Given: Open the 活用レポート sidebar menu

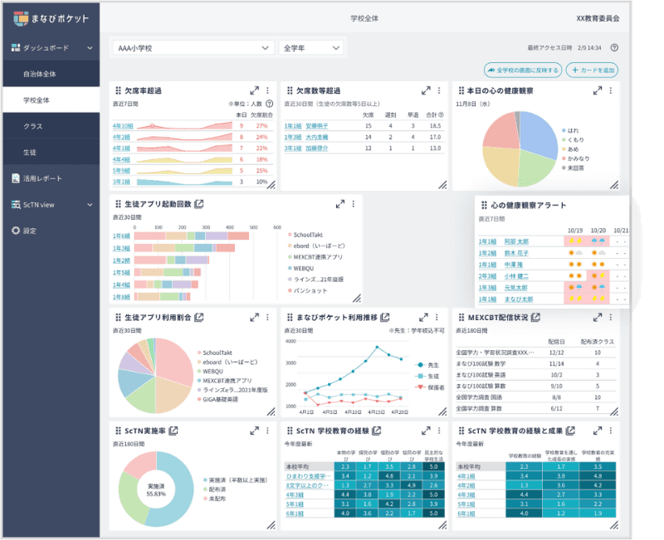Looking at the screenshot, I should point(51,178).
